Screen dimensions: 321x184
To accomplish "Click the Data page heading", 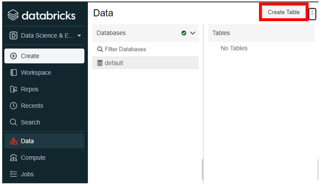I will click(103, 13).
